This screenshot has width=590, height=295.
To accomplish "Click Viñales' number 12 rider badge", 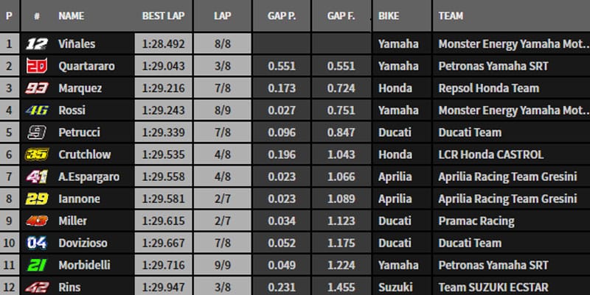I will click(36, 44).
